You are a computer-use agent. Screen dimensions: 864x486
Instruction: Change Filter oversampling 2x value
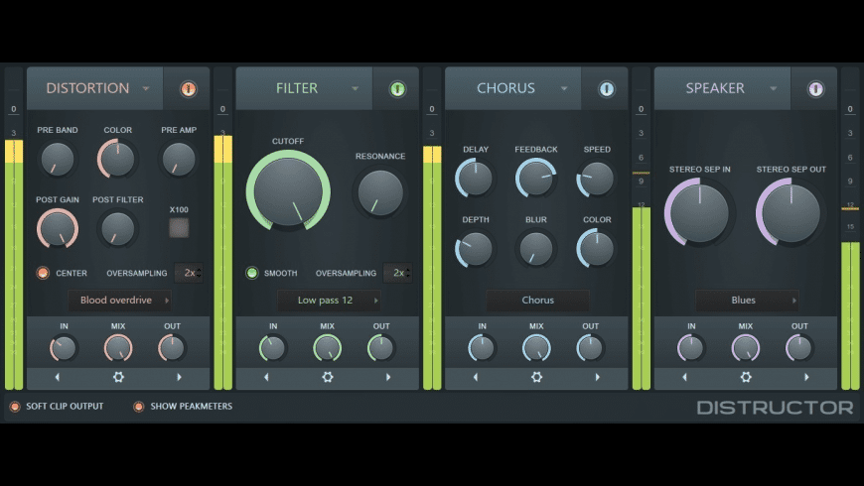tap(398, 273)
